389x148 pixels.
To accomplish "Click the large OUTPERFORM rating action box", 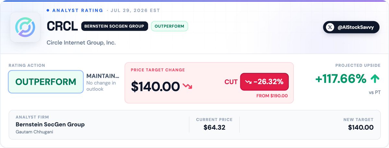I will (46, 82).
